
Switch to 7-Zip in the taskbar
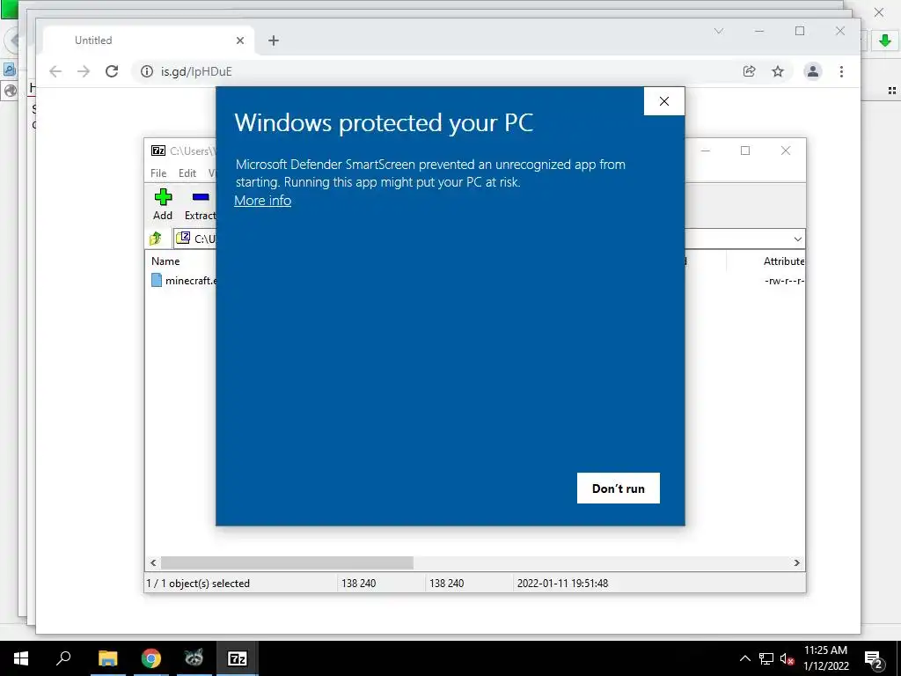coord(238,658)
